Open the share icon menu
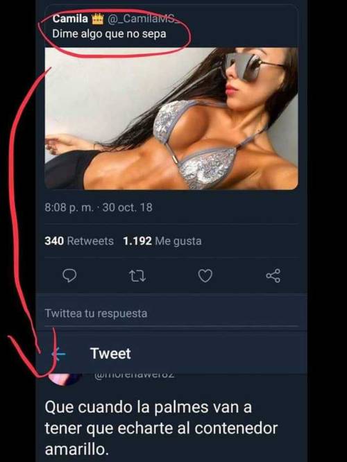This screenshot has height=462, width=347. (273, 276)
